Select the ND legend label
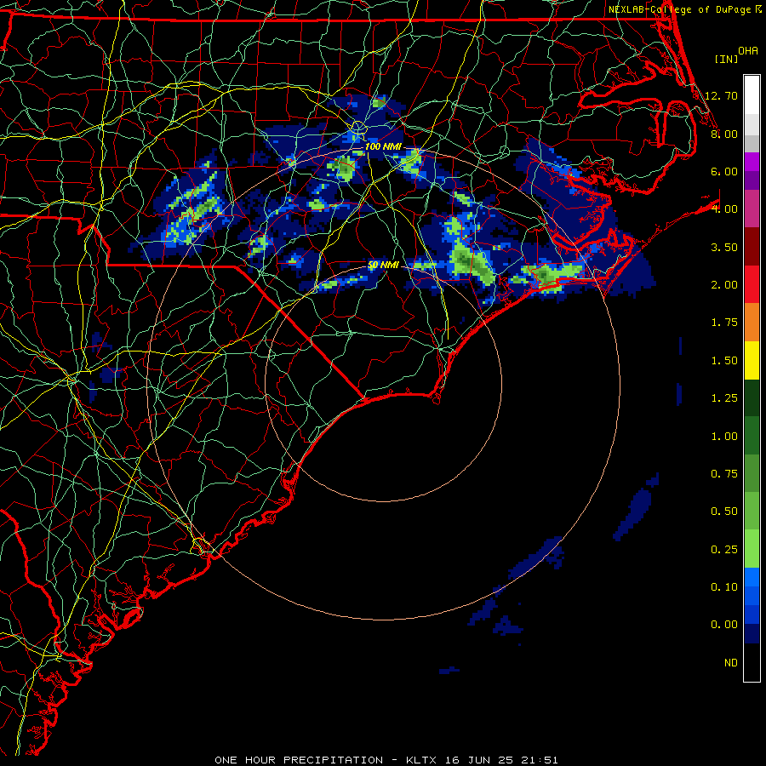 pyautogui.click(x=731, y=663)
